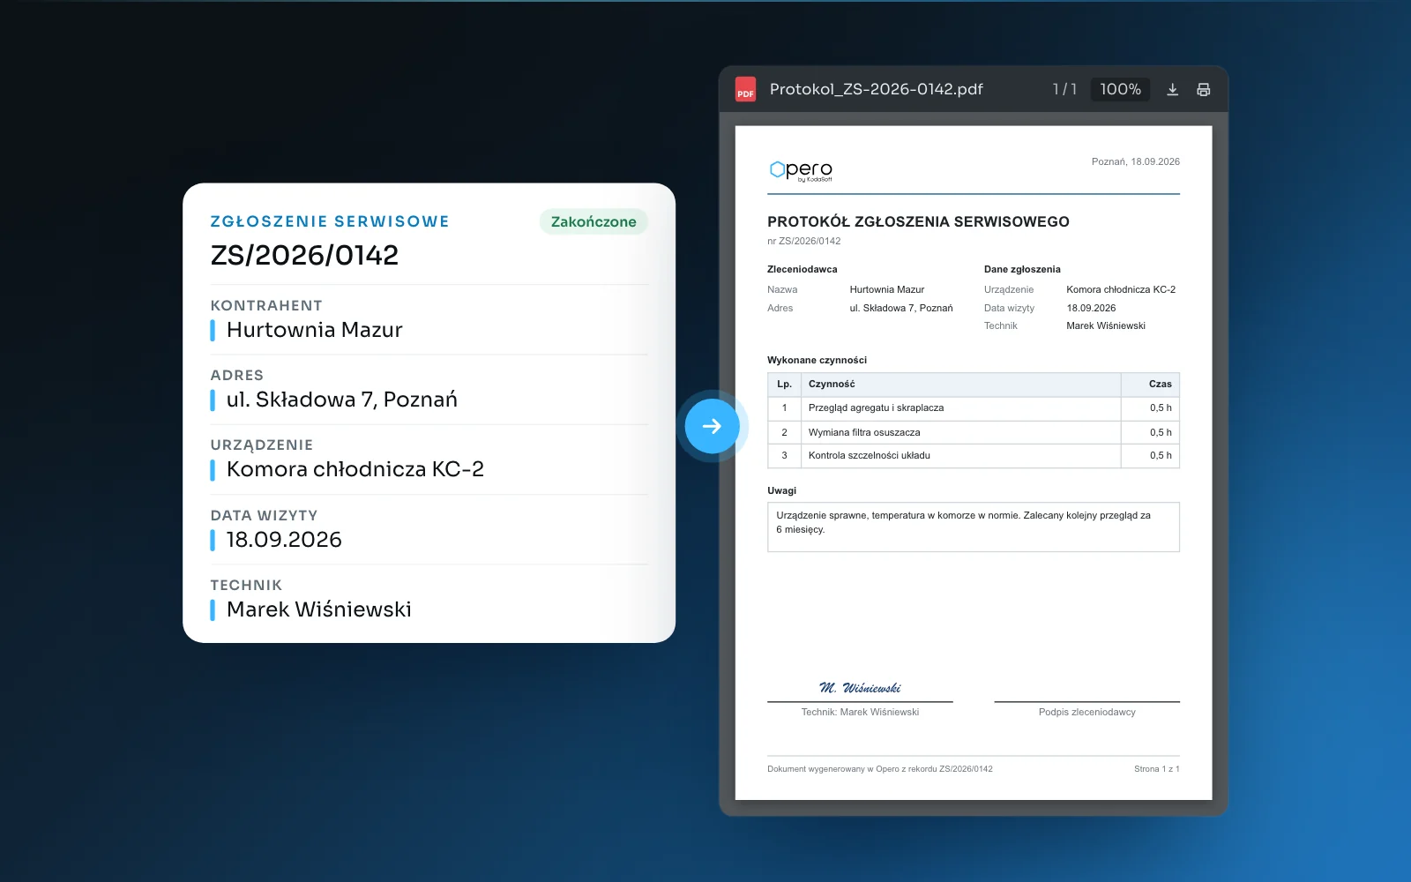Image resolution: width=1411 pixels, height=882 pixels.
Task: Click the blue arrow generate button
Action: (x=712, y=426)
